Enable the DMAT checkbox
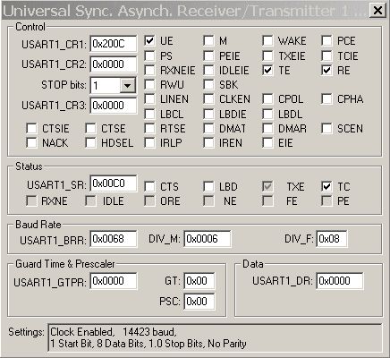The height and width of the screenshot is (358, 390). coord(208,128)
